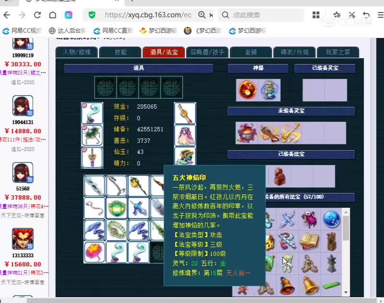Select the orange necklace equipment slot

[x=185, y=114]
